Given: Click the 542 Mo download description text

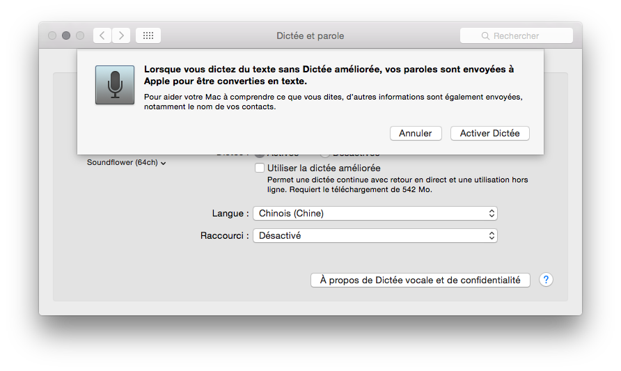Looking at the screenshot, I should pos(398,184).
